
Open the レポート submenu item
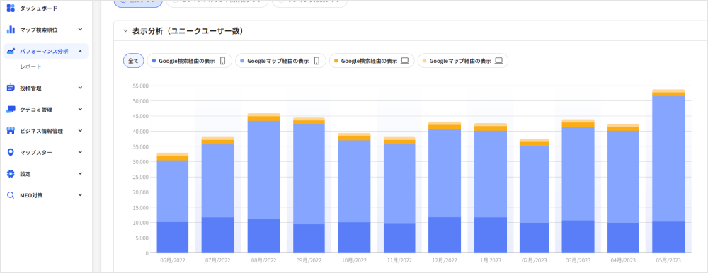[x=30, y=66]
